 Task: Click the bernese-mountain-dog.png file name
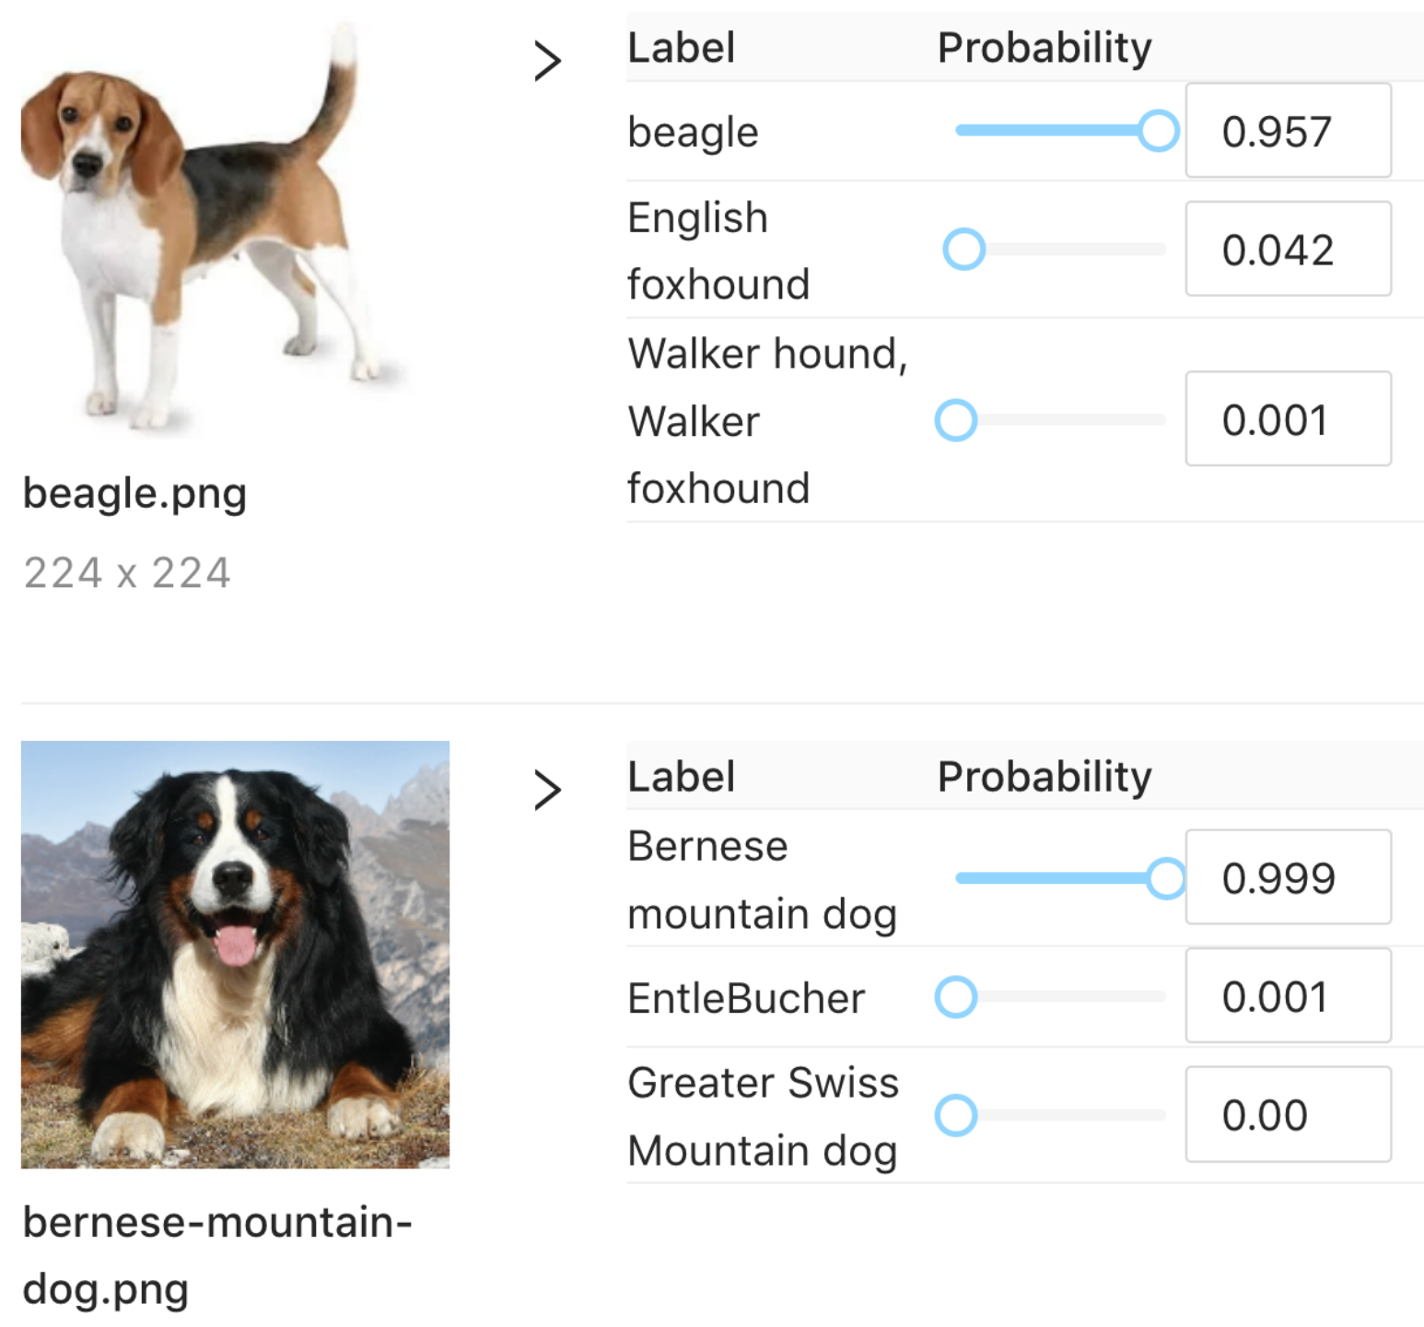tap(217, 1255)
